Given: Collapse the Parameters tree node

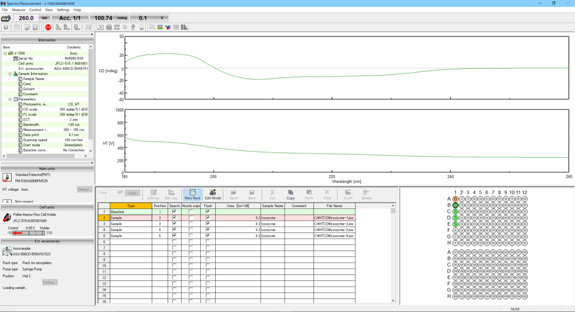Looking at the screenshot, I should coord(10,99).
